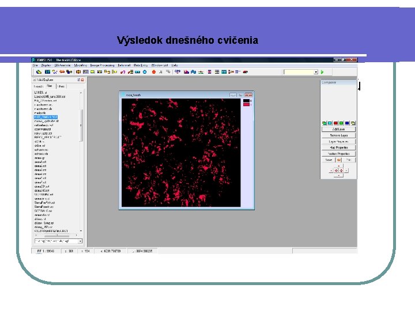
Task: Close the explorer panel with the red X
Action: (x=82, y=80)
